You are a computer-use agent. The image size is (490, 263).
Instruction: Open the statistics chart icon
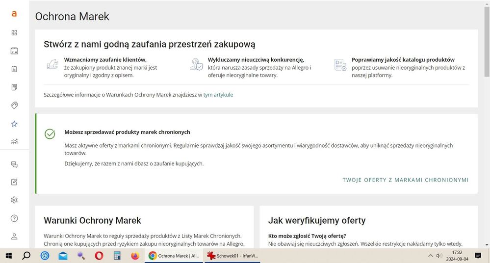(x=14, y=141)
